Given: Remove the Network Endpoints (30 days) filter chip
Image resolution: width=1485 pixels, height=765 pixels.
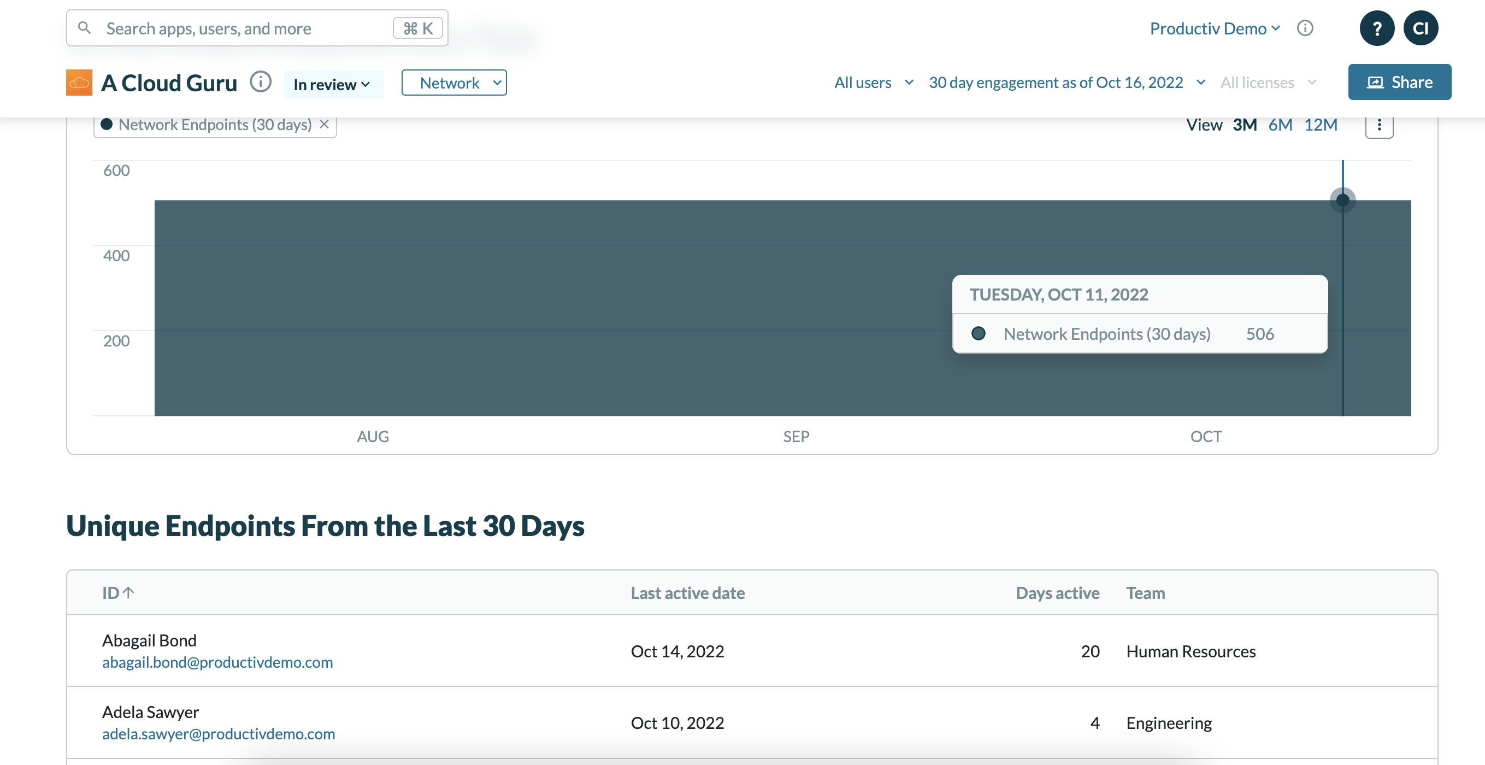Looking at the screenshot, I should [x=323, y=124].
